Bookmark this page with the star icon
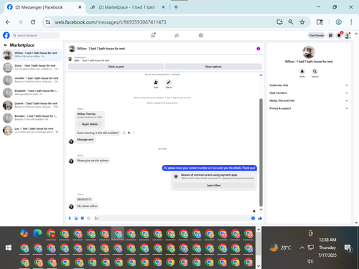The image size is (359, 269). [x=302, y=22]
